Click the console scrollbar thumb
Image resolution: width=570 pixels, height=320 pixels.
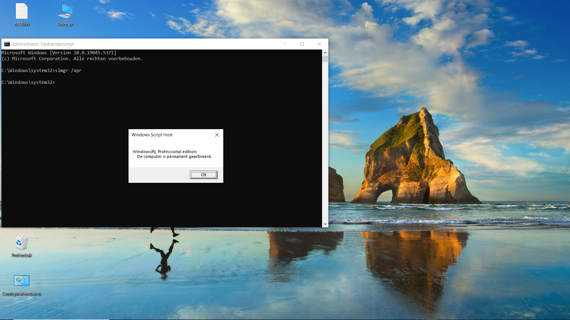(x=325, y=59)
